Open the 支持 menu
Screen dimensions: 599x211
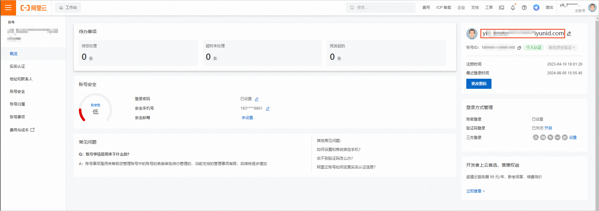pos(475,8)
